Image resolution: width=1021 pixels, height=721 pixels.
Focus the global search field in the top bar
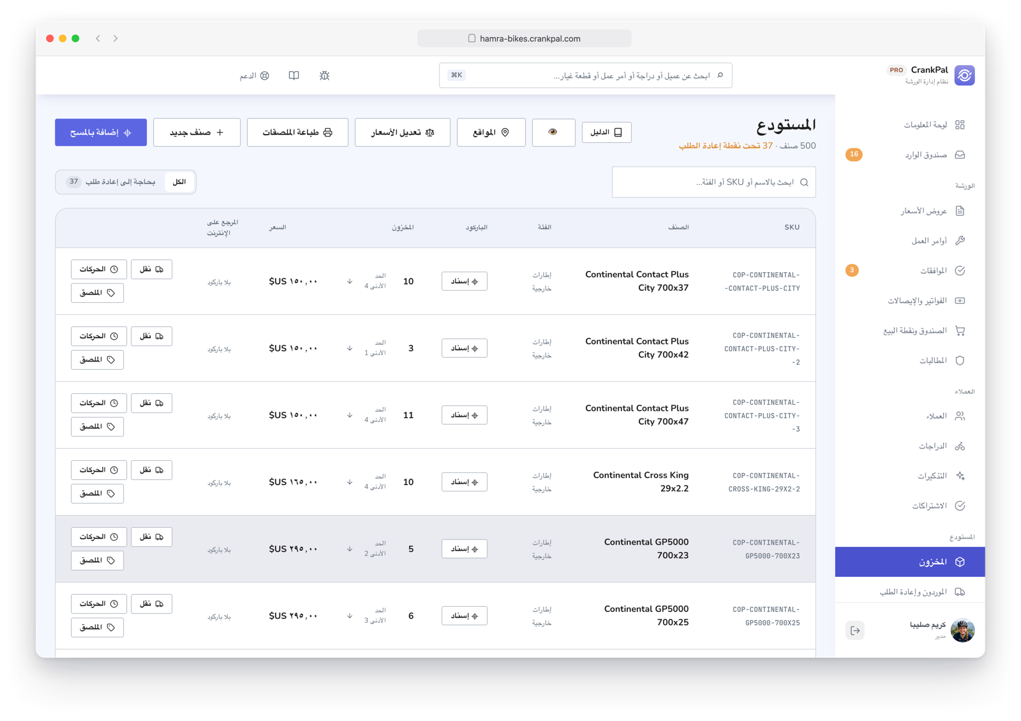[x=586, y=75]
